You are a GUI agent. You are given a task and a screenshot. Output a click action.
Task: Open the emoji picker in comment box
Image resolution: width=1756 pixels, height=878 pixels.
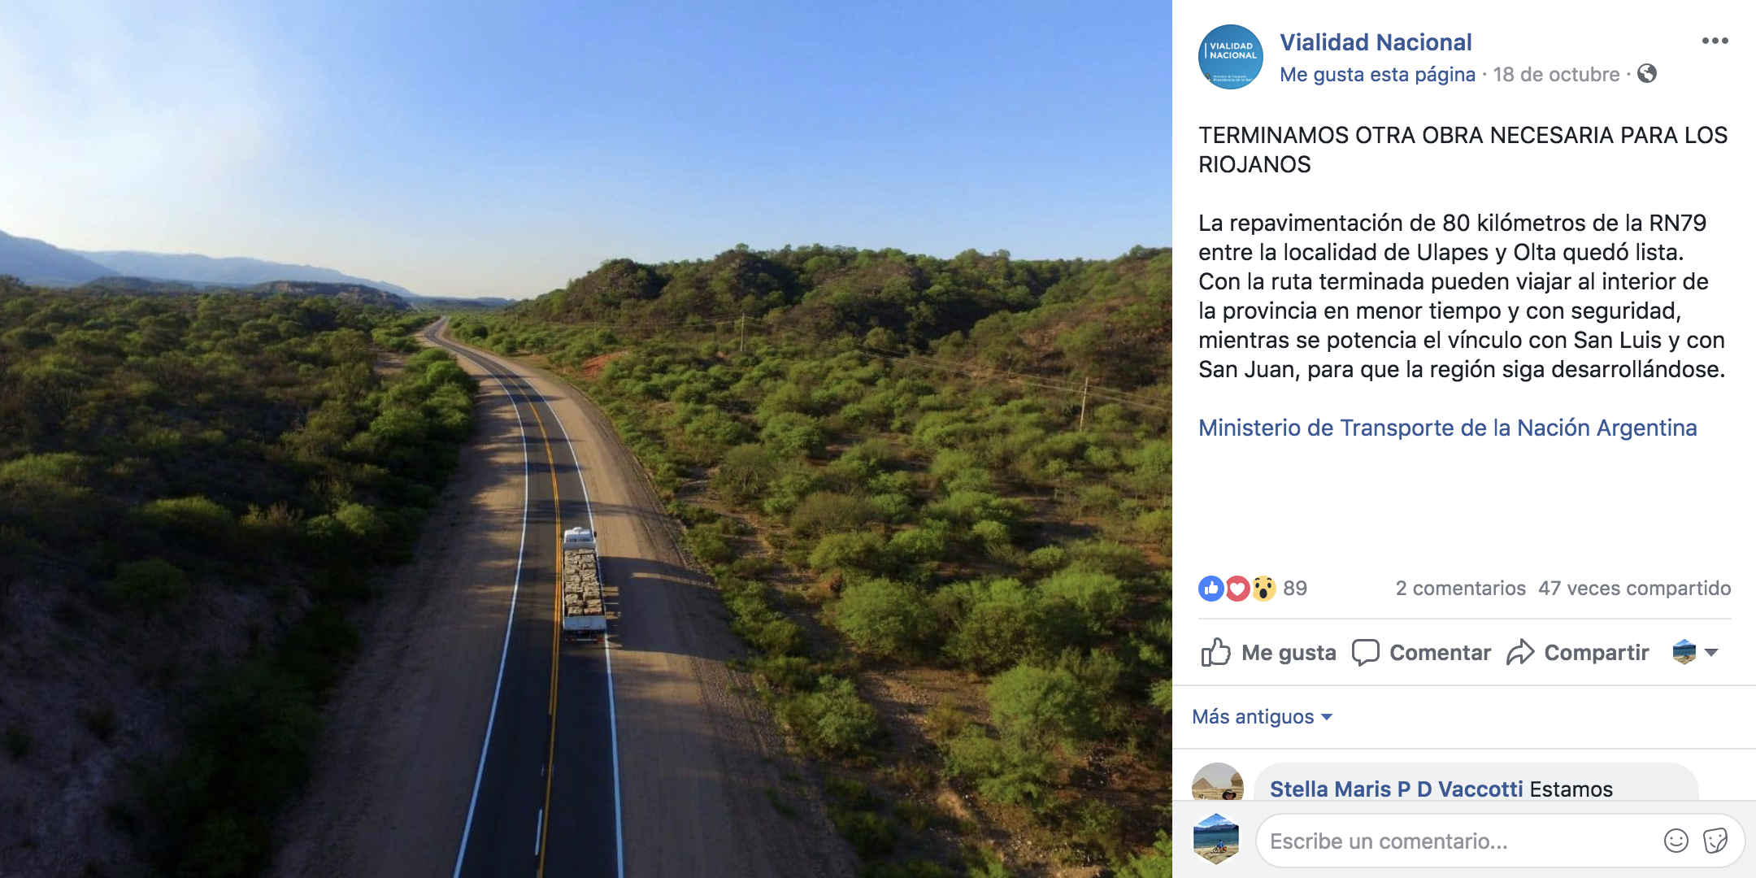click(1676, 841)
